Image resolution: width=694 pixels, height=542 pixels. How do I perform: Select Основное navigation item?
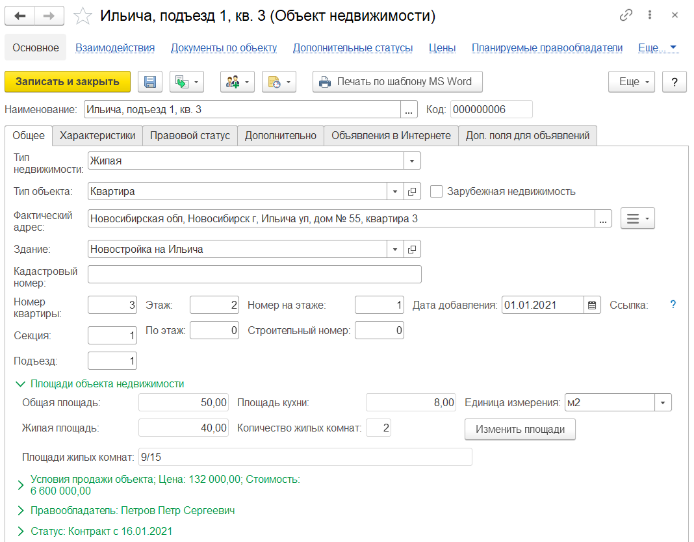tap(35, 48)
